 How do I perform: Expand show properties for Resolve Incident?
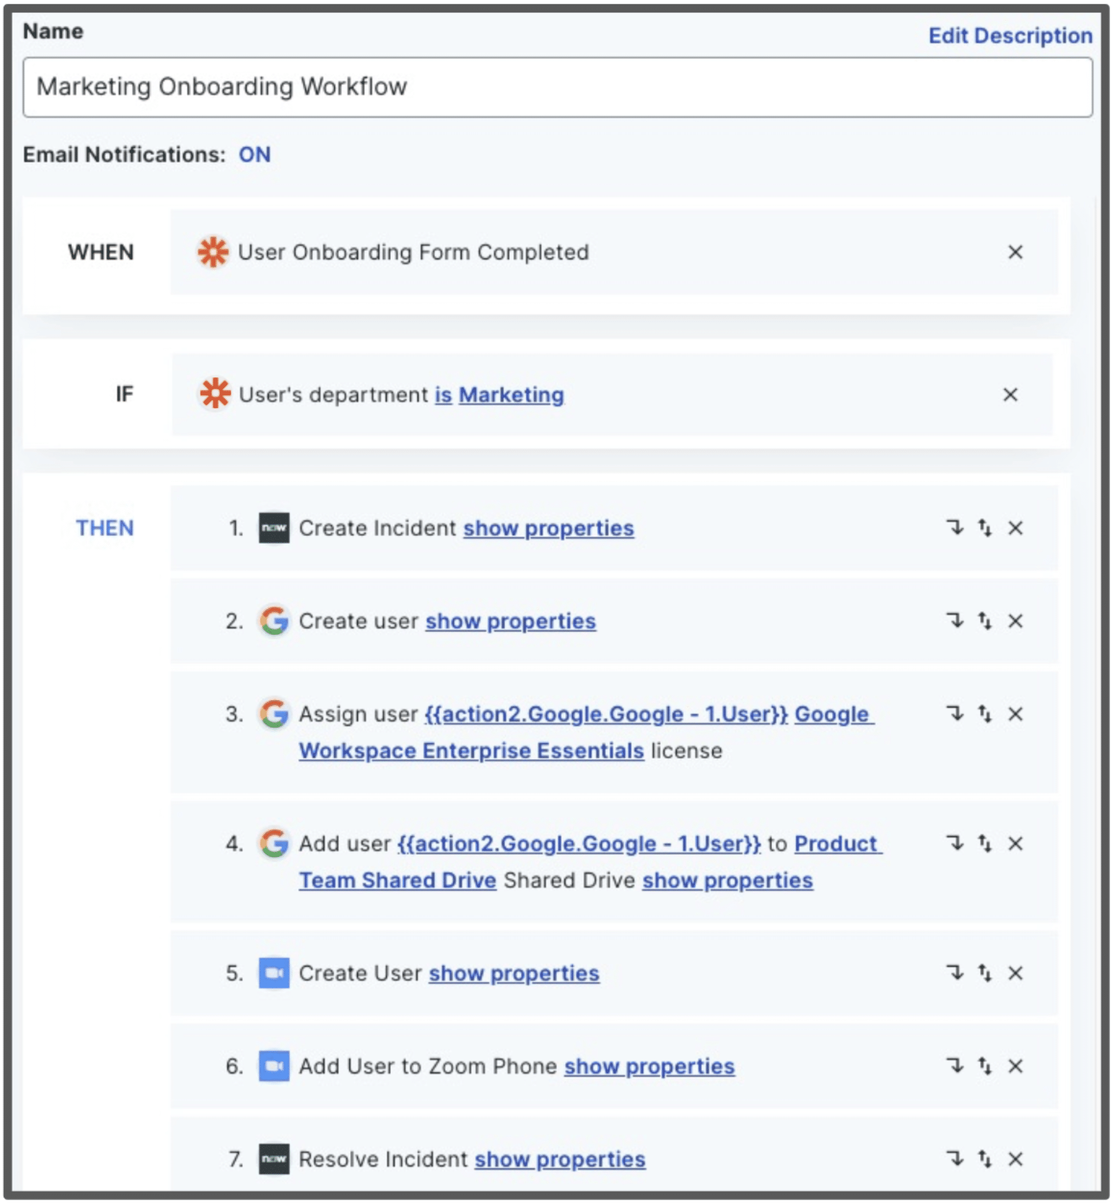tap(559, 1159)
